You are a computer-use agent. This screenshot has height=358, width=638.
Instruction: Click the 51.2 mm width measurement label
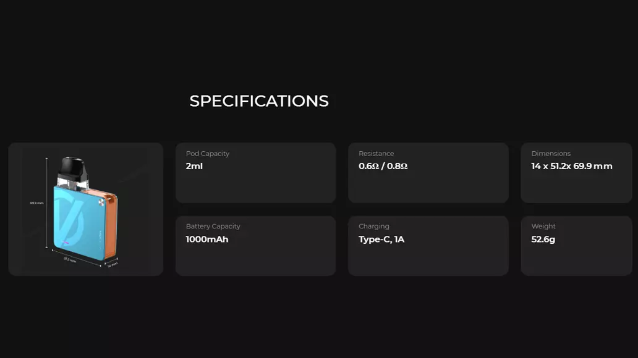pyautogui.click(x=70, y=260)
